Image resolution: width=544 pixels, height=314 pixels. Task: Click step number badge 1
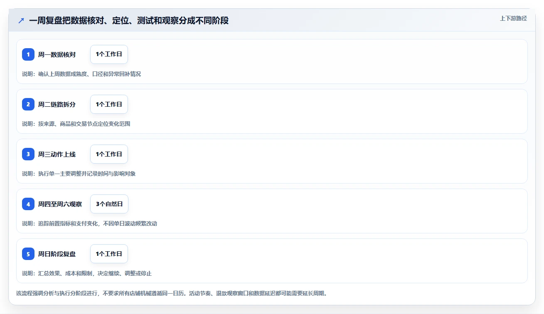28,54
